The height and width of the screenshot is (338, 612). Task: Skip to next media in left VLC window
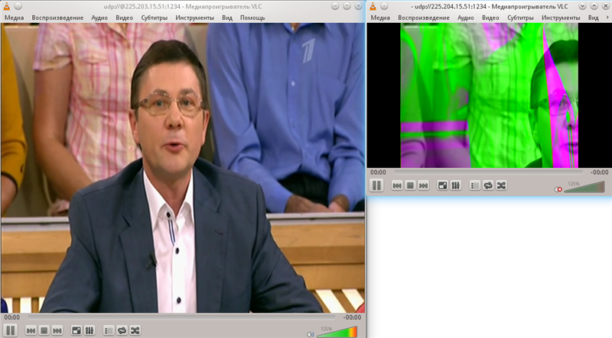(57, 330)
